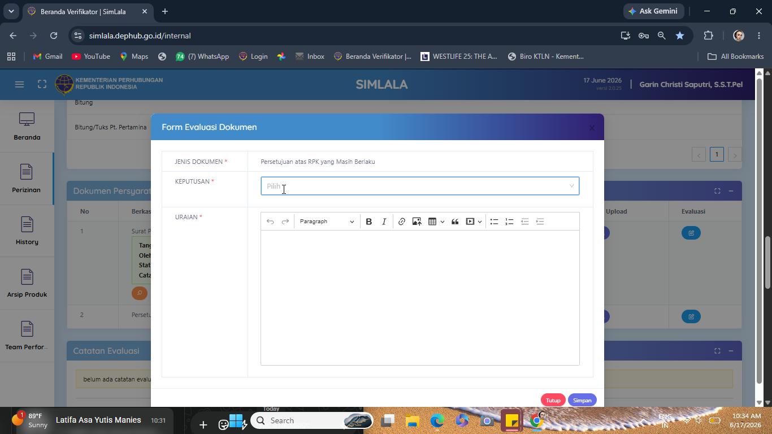The height and width of the screenshot is (434, 772).
Task: Click the bookmark star icon
Action: tap(680, 36)
